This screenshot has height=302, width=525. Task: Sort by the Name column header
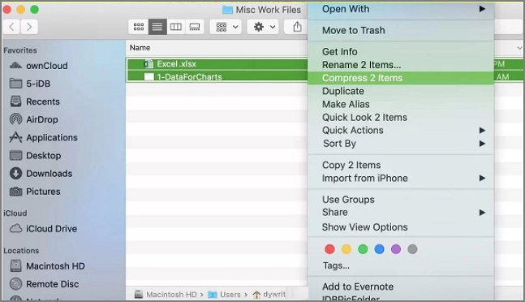(140, 48)
